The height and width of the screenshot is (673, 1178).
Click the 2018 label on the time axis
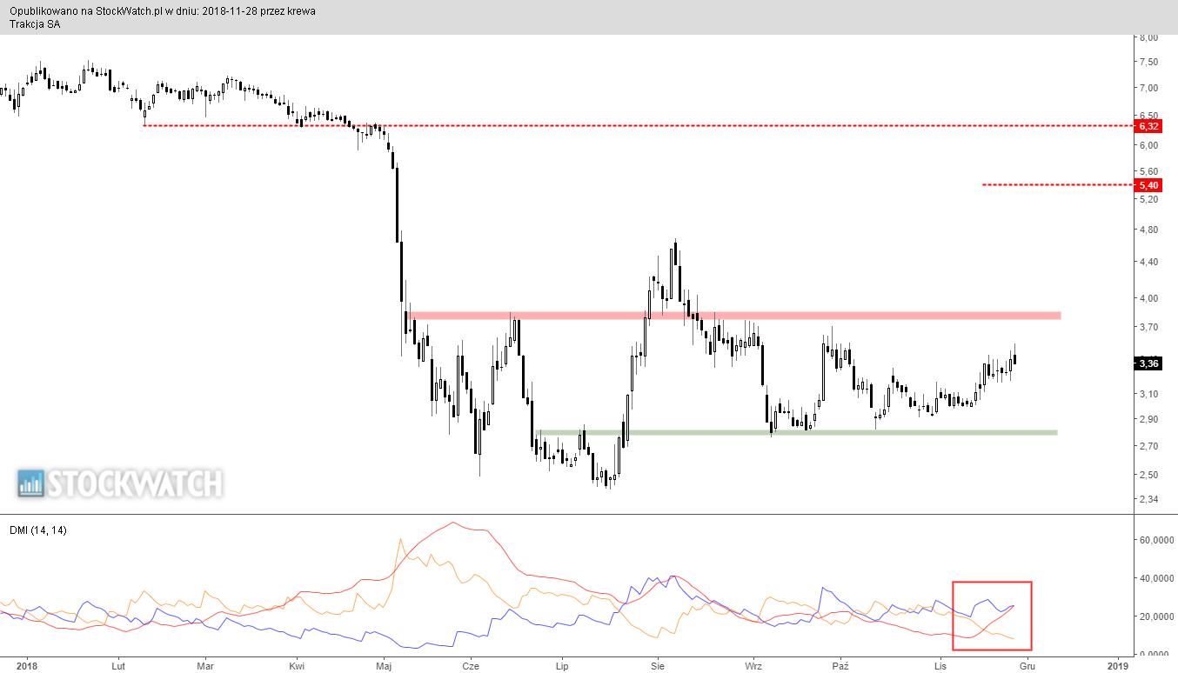[27, 666]
